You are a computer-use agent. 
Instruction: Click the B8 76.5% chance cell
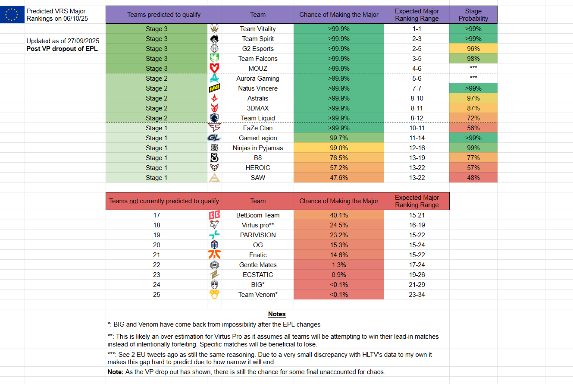339,158
